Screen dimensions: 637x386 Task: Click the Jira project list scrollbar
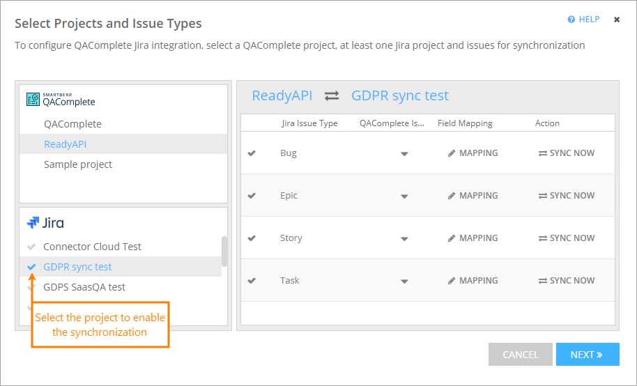click(x=224, y=252)
